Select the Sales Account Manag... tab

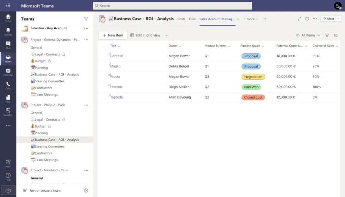point(217,19)
